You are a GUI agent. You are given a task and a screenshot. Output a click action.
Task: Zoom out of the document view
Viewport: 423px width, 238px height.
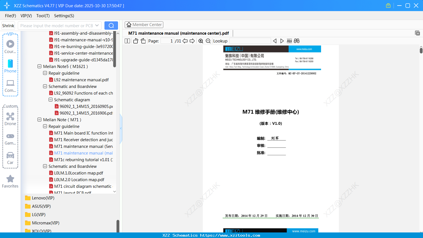click(x=208, y=41)
